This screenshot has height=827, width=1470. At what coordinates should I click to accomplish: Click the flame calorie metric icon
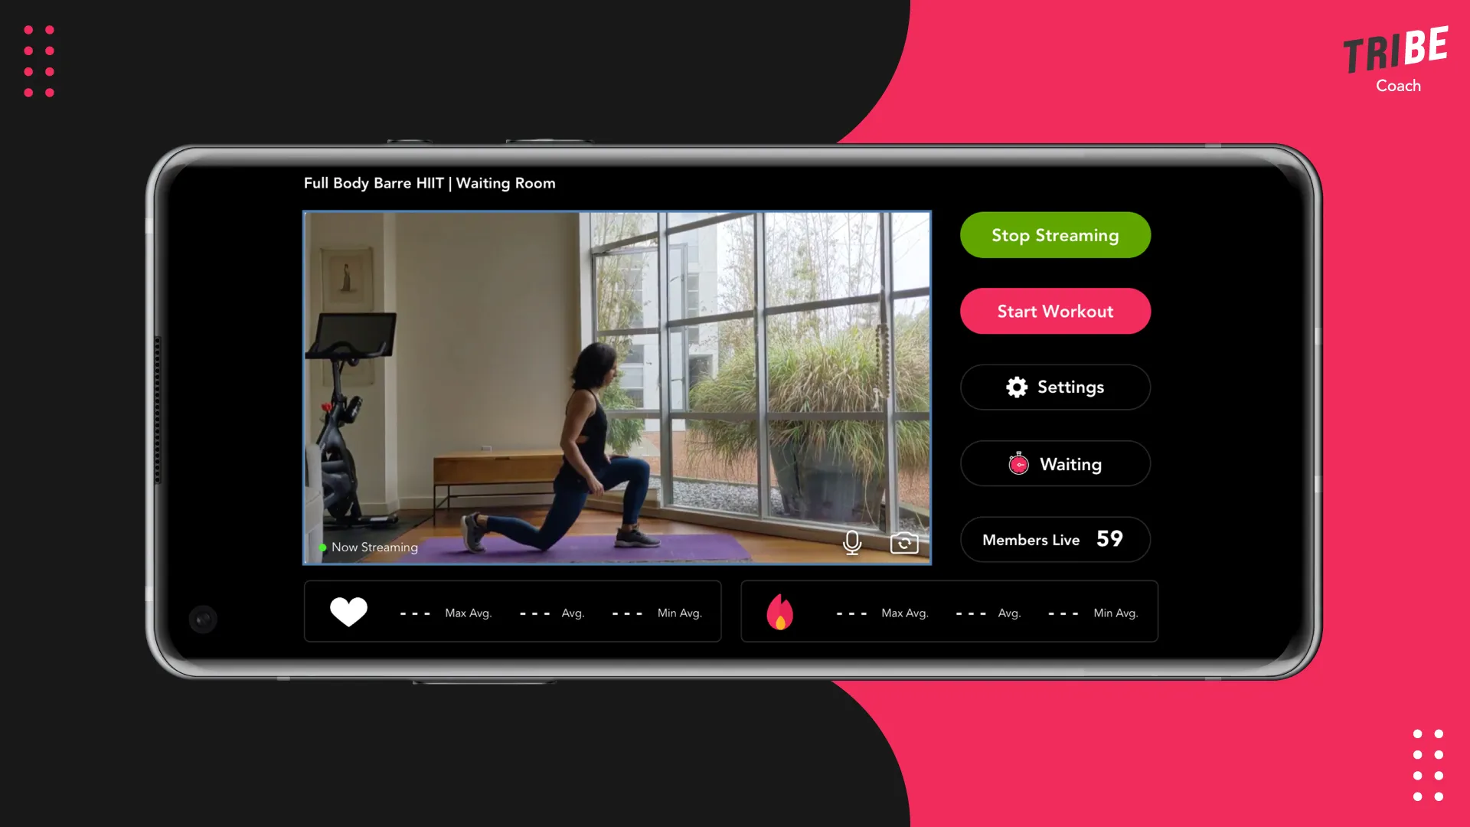point(779,611)
